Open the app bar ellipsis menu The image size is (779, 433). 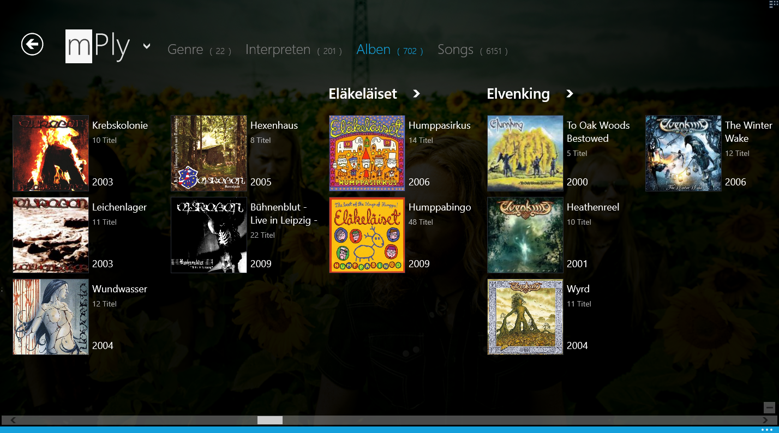click(x=767, y=430)
